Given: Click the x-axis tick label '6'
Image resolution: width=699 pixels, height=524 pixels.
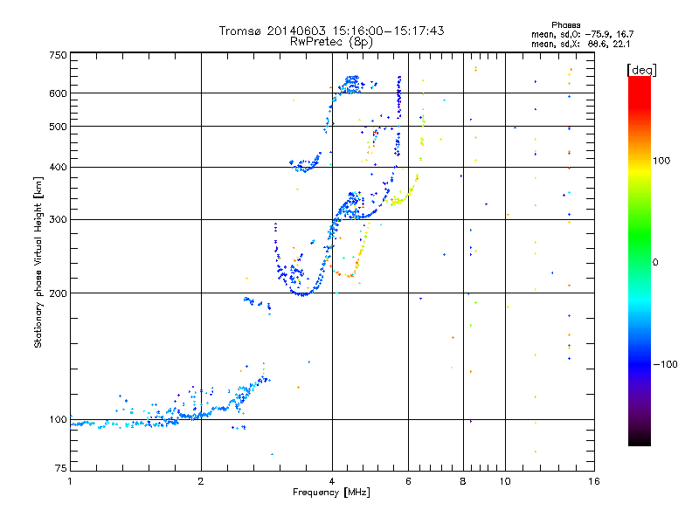Looking at the screenshot, I should click(x=408, y=481).
